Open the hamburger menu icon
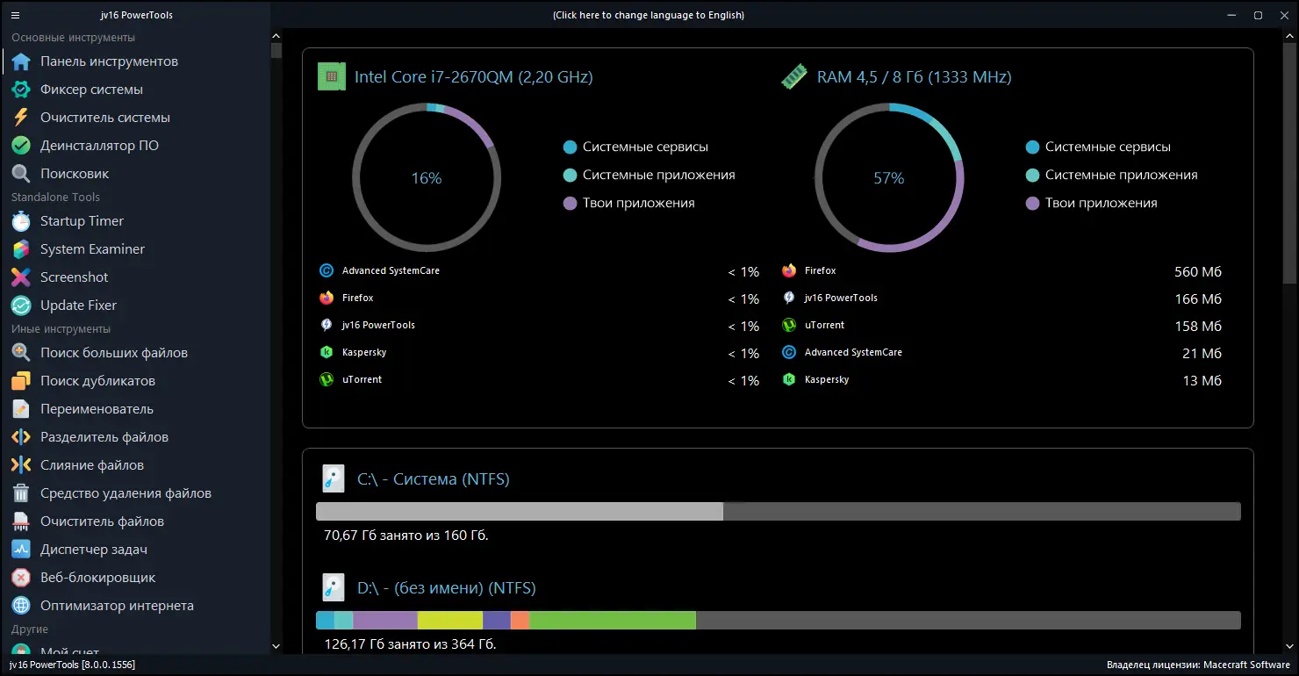Viewport: 1299px width, 676px height. [16, 15]
